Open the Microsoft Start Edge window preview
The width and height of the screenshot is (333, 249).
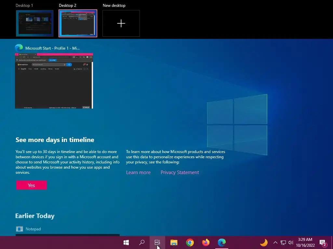[x=54, y=81]
